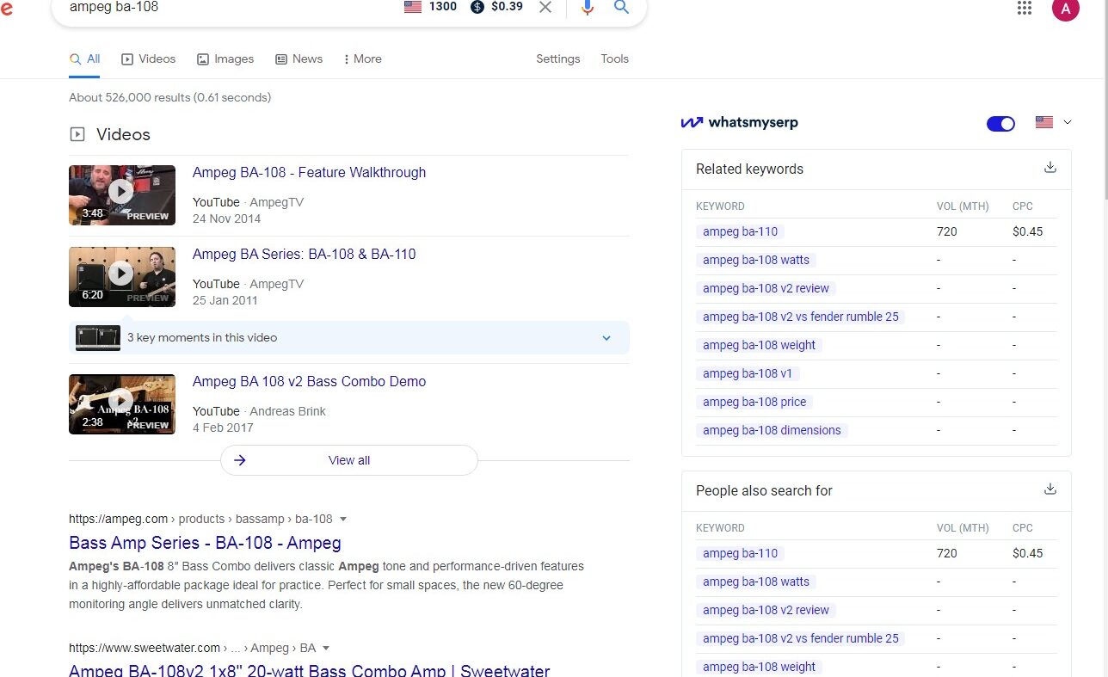1108x677 pixels.
Task: Open the More search menu
Action: [x=362, y=58]
